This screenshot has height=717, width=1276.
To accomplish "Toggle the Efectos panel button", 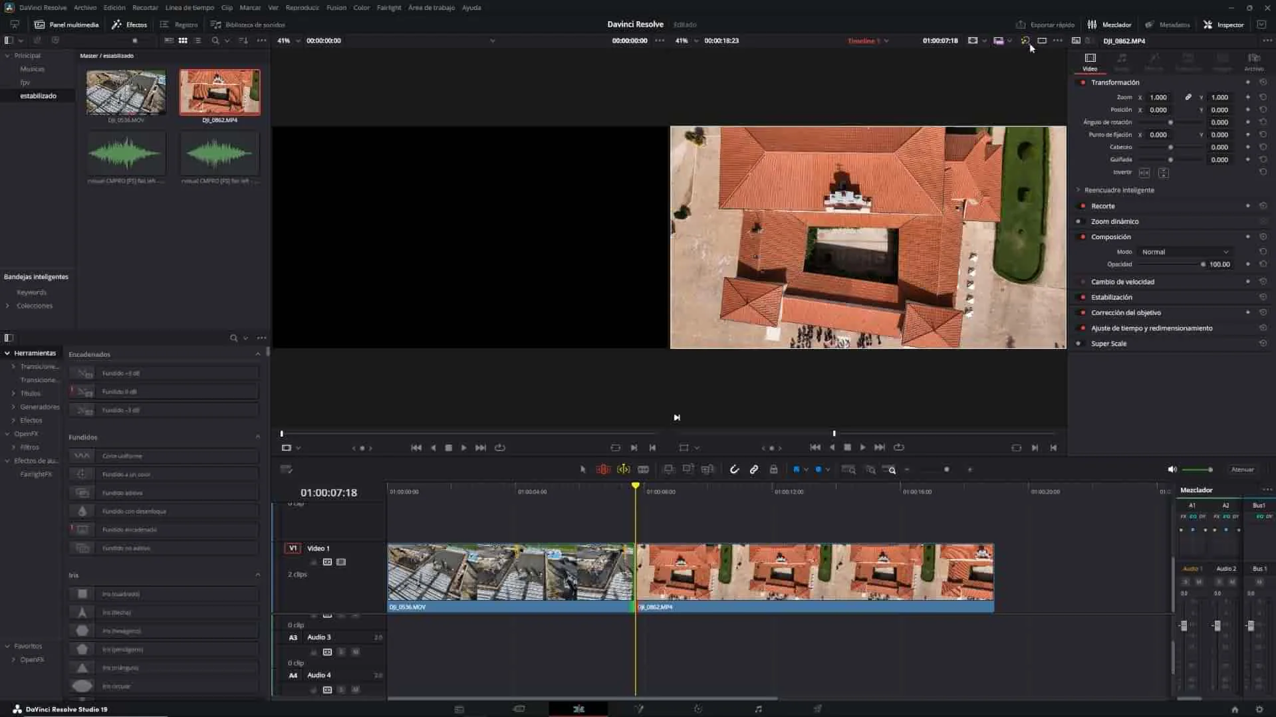I will pos(130,25).
